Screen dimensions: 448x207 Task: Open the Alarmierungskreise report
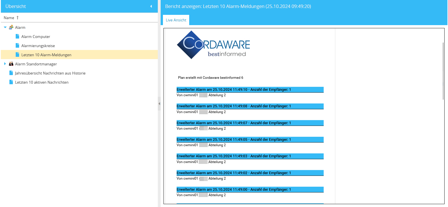click(38, 46)
